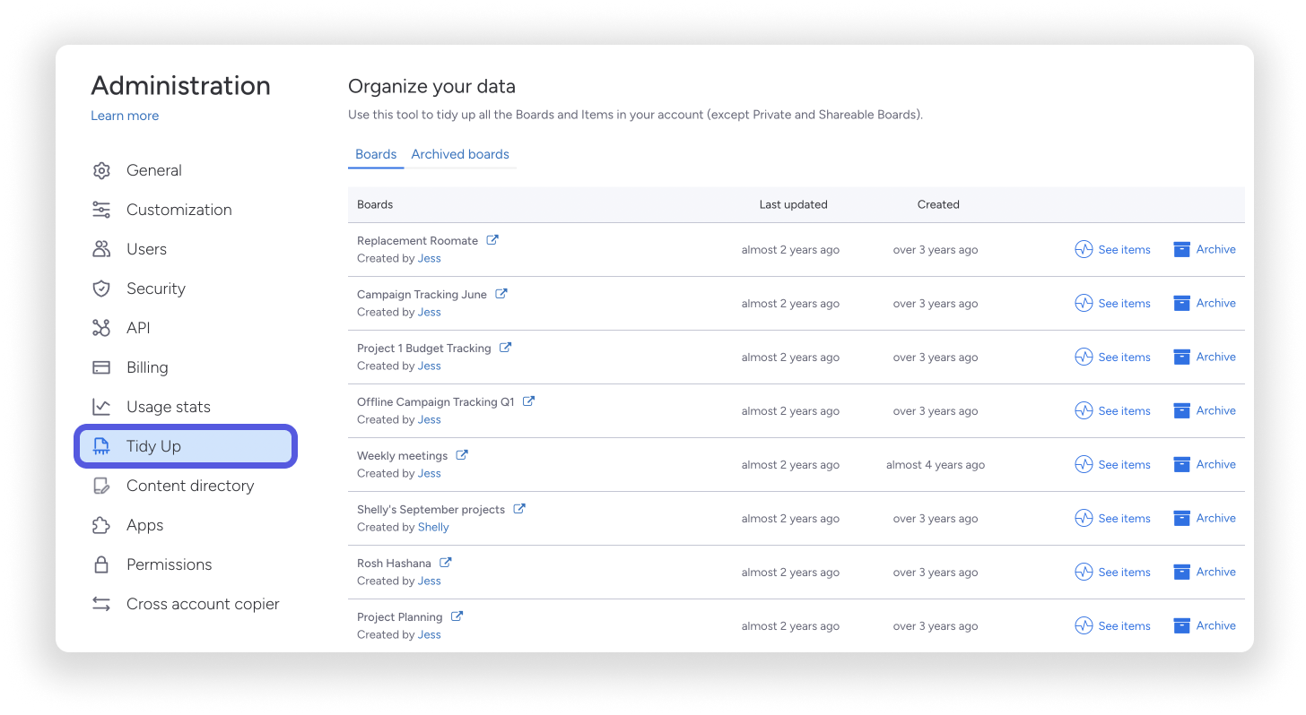Click the Billing card icon
Image resolution: width=1306 pixels, height=715 pixels.
(x=101, y=367)
